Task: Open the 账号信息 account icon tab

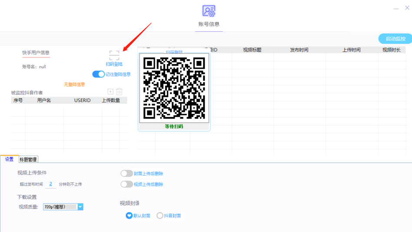Action: point(209,11)
